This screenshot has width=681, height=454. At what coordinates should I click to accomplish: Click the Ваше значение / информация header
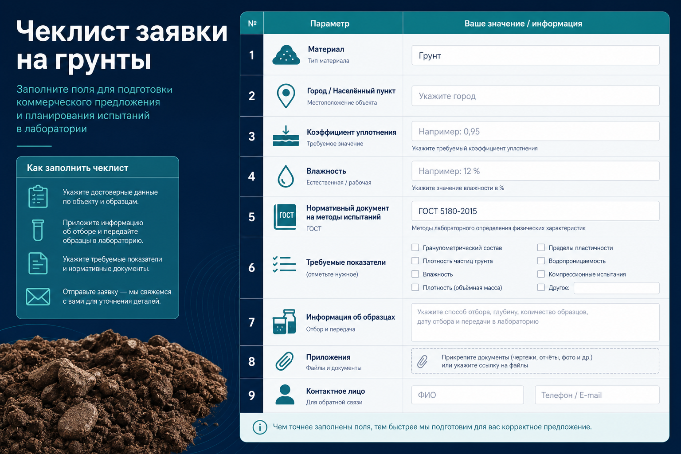[x=523, y=23]
